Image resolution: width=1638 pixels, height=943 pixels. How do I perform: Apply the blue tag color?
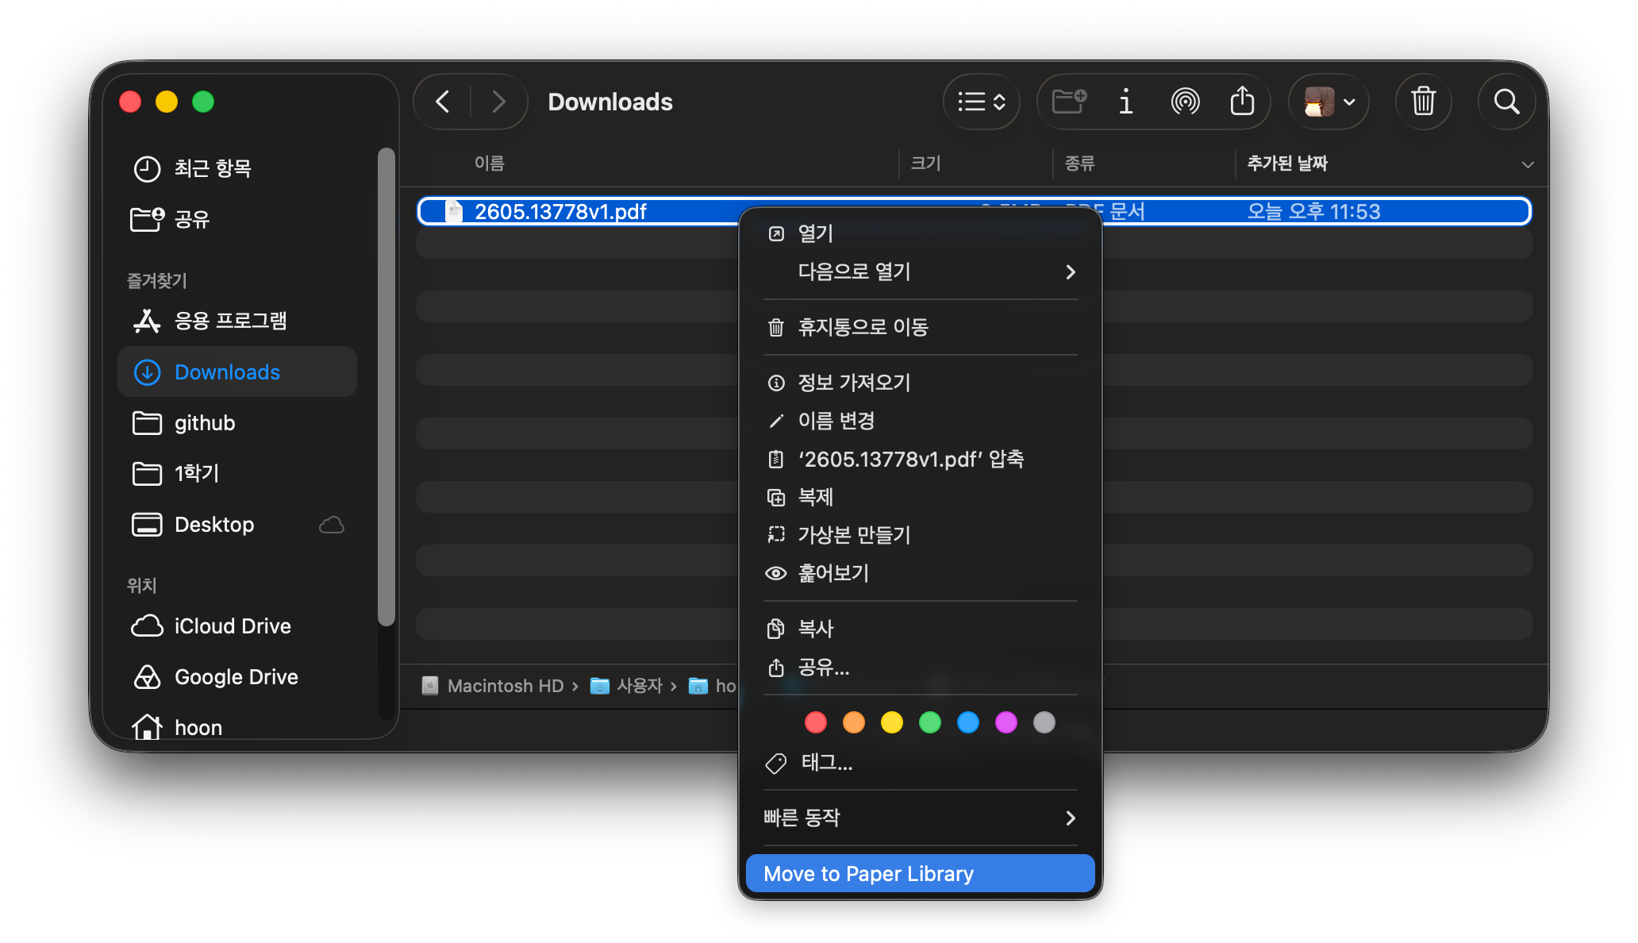(968, 722)
